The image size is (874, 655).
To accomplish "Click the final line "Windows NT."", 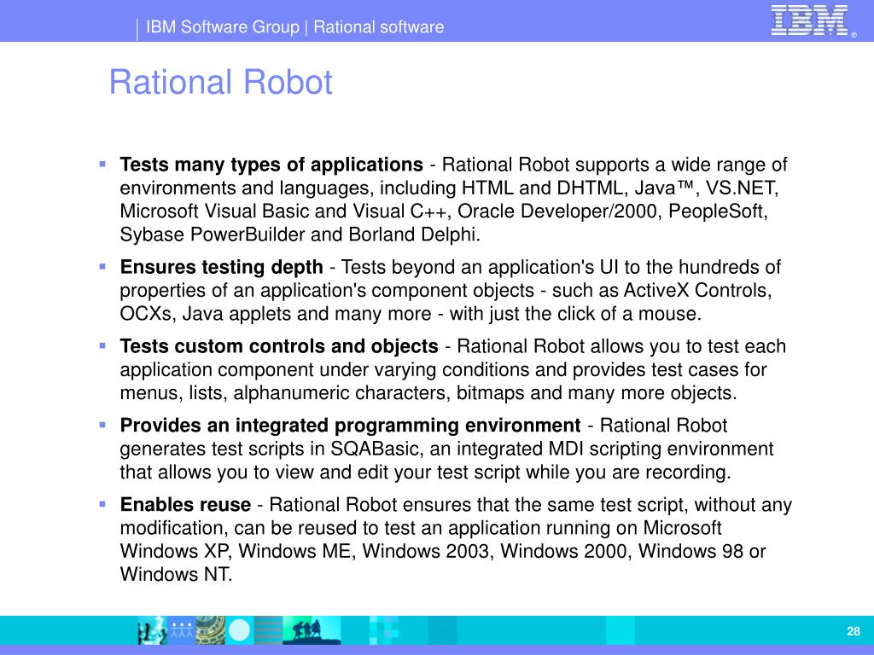I will click(x=176, y=574).
